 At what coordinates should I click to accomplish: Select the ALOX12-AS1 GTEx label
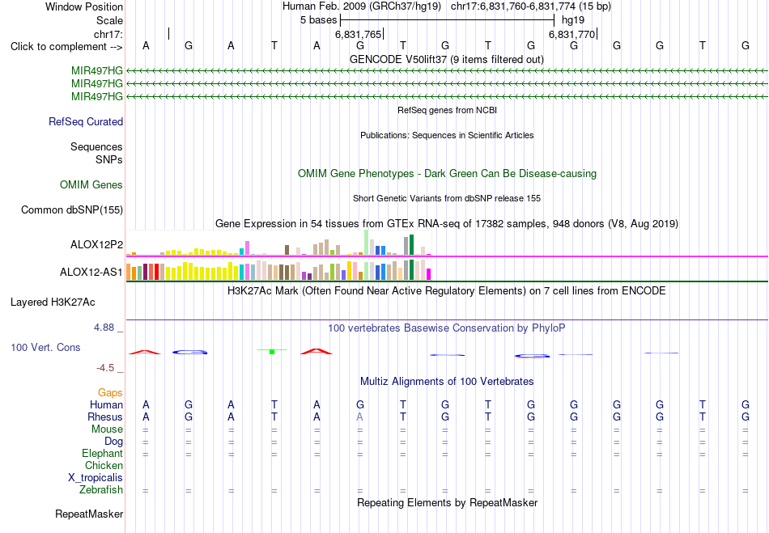pos(91,272)
